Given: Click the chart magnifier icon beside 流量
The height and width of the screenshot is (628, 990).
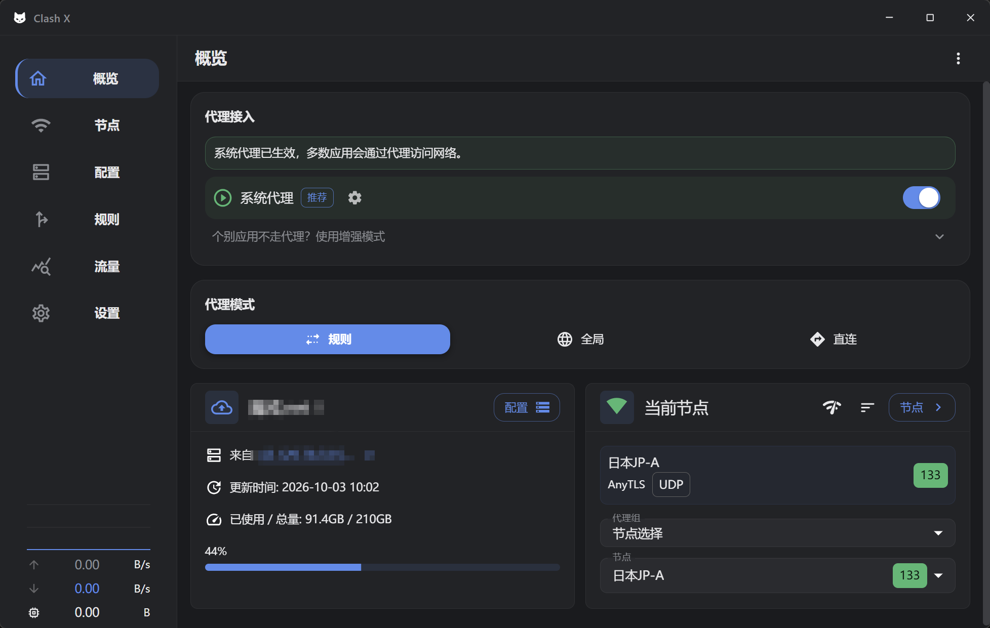Looking at the screenshot, I should [41, 266].
